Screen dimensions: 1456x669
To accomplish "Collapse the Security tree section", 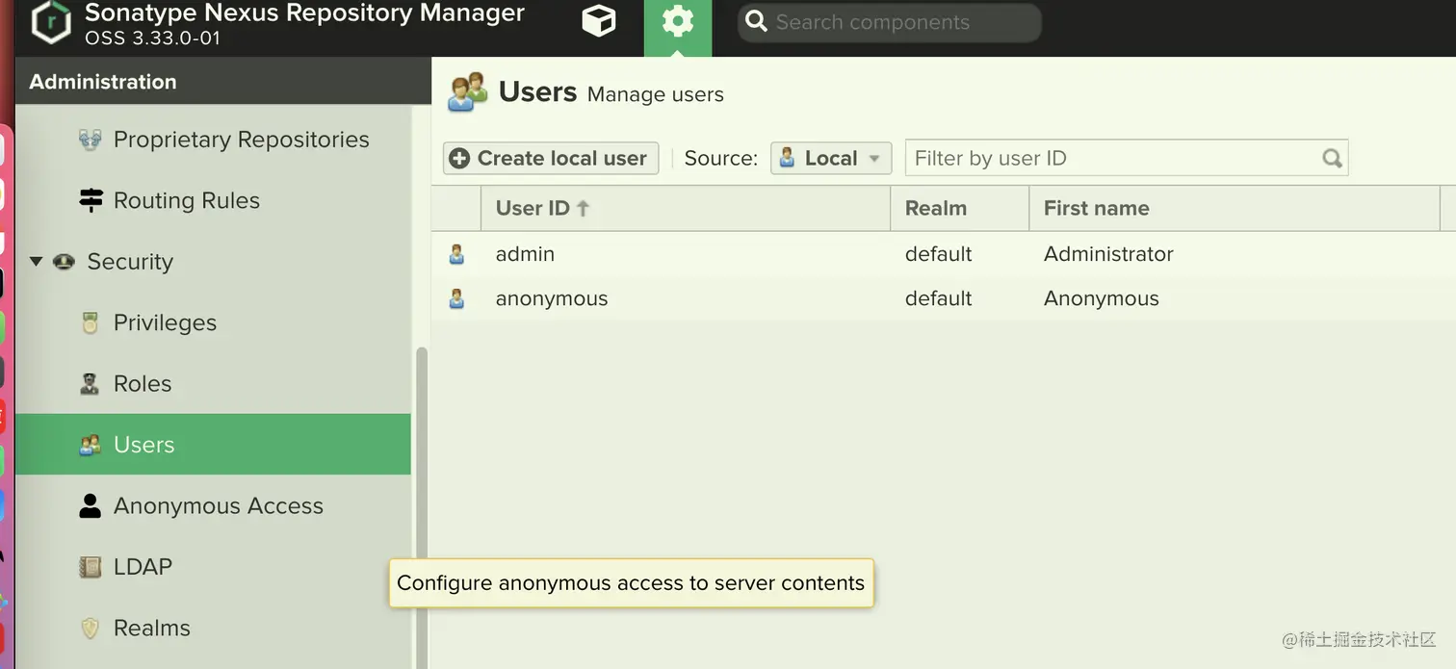I will (x=37, y=262).
